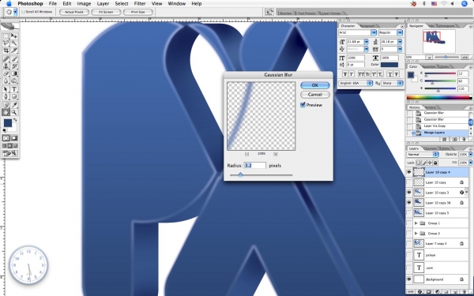The image size is (474, 296).
Task: Select the Magic Wand tool
Action: point(14,43)
